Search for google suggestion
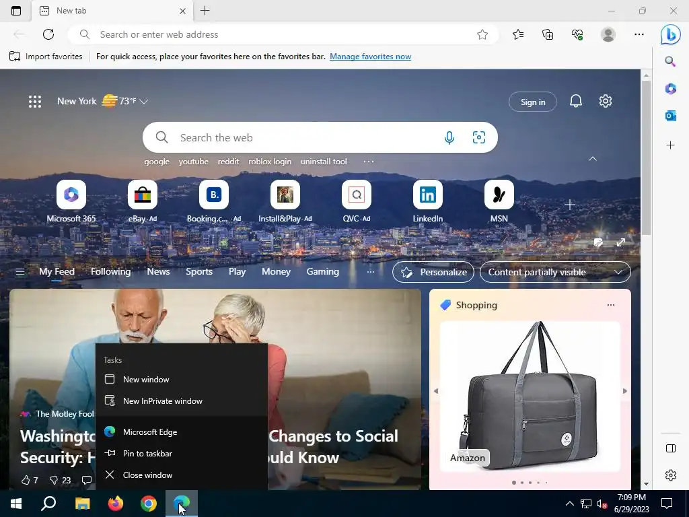Image resolution: width=689 pixels, height=517 pixels. pos(157,162)
